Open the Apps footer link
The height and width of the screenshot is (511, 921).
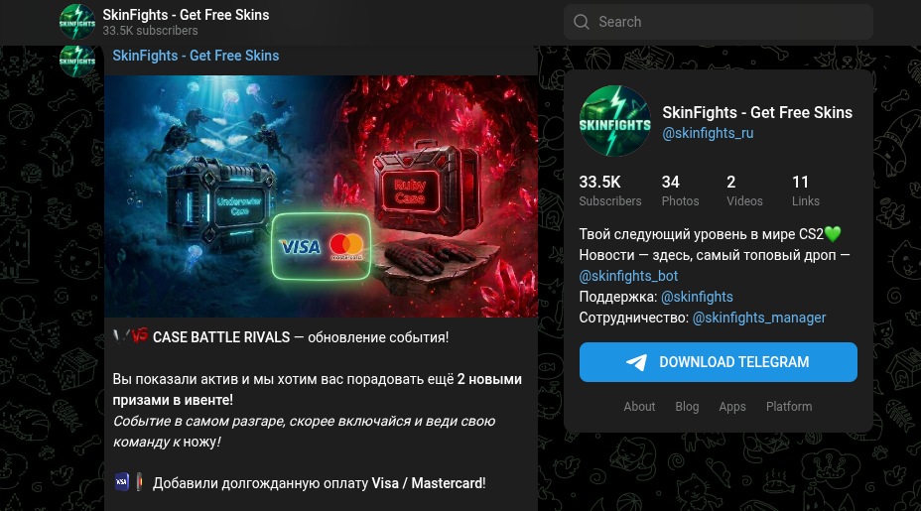732,407
